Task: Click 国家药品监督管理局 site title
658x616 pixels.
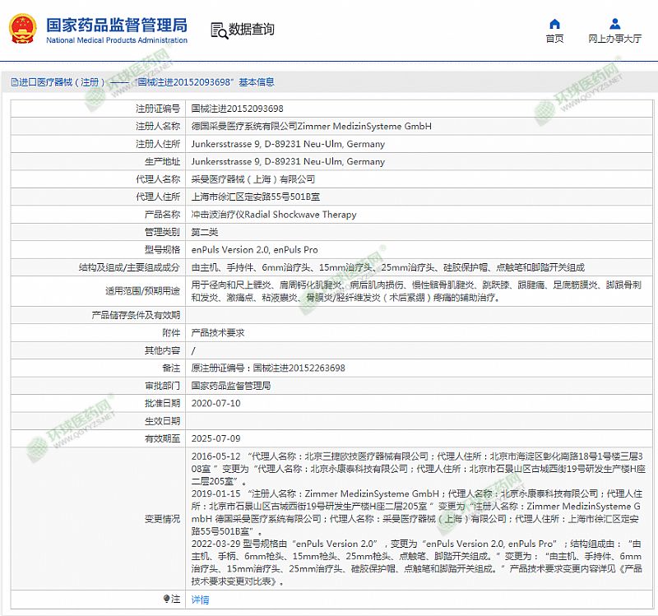Action: pos(116,24)
